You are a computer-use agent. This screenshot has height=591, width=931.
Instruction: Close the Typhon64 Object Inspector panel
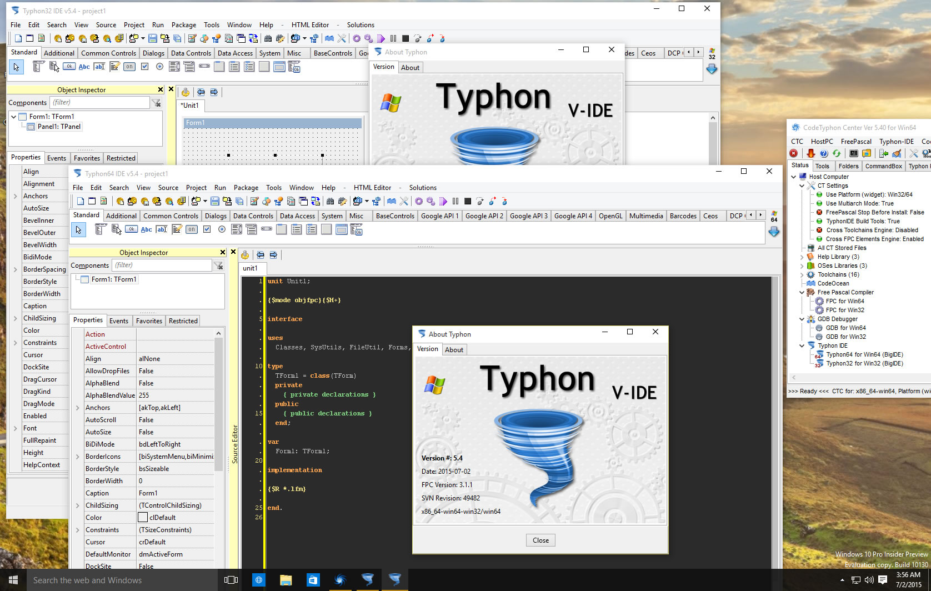pos(223,252)
